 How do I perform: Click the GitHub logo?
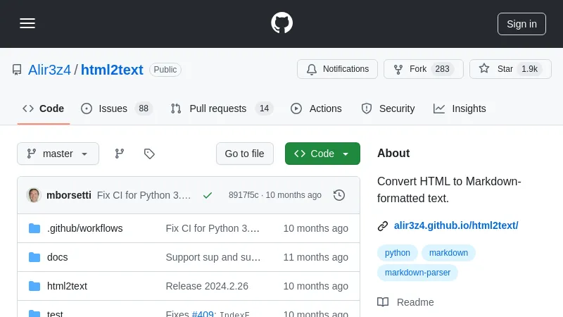281,23
